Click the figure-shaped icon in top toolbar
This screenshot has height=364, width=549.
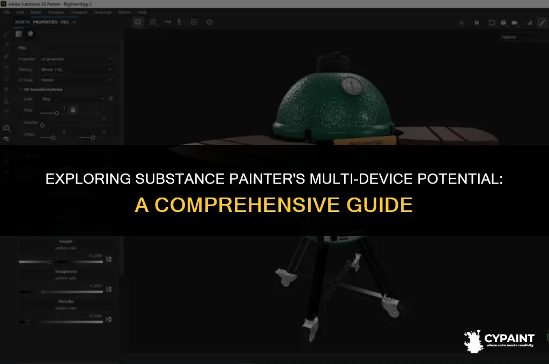click(x=179, y=22)
